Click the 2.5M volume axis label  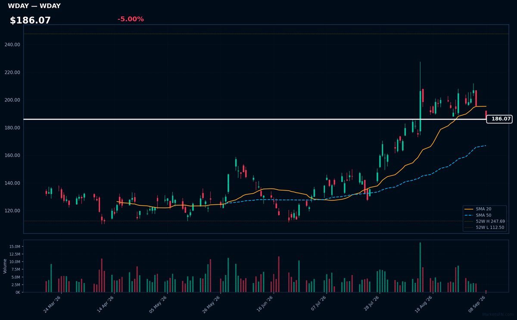[16, 285]
